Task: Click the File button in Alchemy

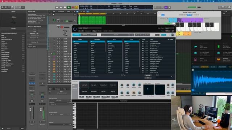Action: (x=137, y=35)
